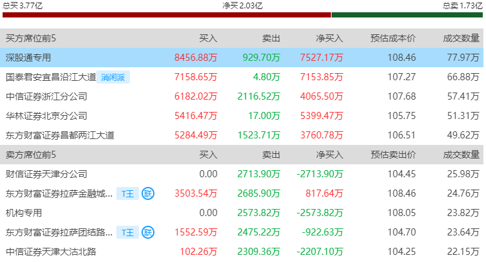Click the 22.15万 volume cell
The height and width of the screenshot is (262, 486).
pyautogui.click(x=463, y=252)
